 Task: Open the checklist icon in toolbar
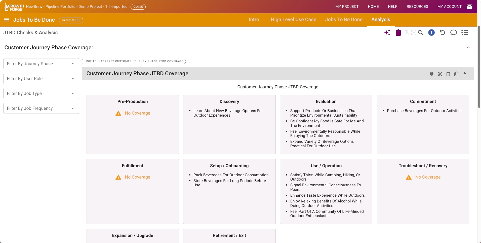pyautogui.click(x=465, y=32)
